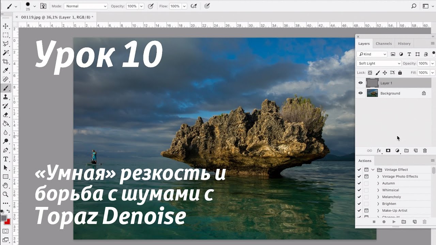Select the Clone Stamp tool

[5, 97]
